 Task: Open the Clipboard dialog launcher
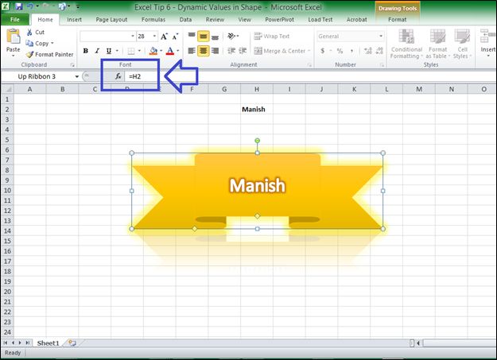(x=72, y=64)
